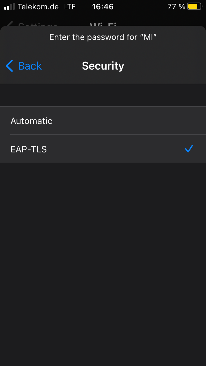Tap the gray spacer above Automatic
206x366 pixels.
(x=103, y=95)
